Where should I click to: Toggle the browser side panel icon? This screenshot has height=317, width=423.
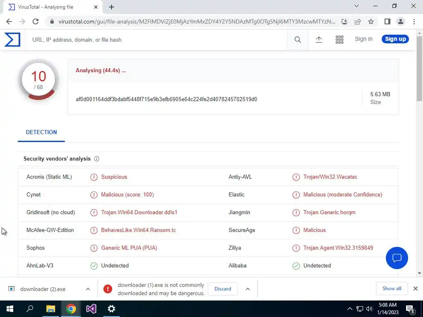387,21
